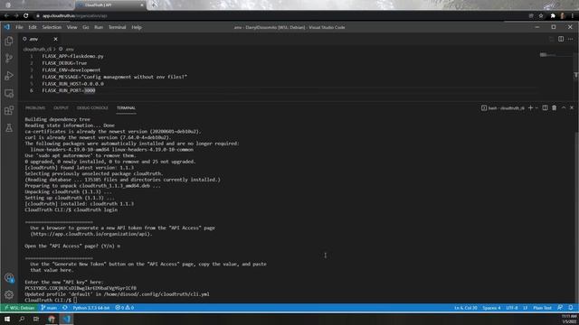Screen dimensions: 579x325
Task: Open the Windows Start menu
Action: (7, 319)
